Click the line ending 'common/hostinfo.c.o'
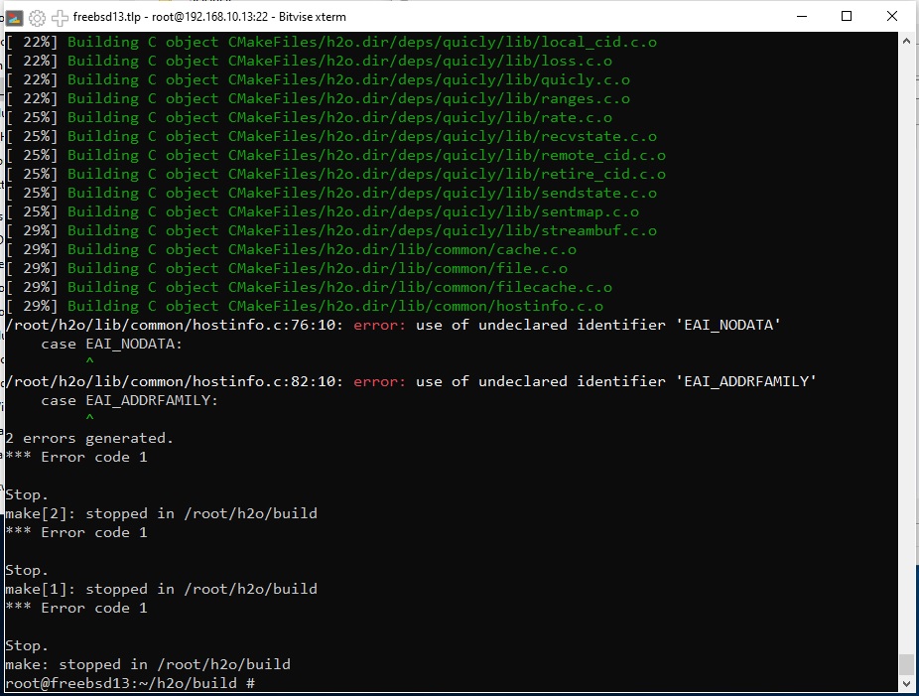The image size is (919, 696). [x=305, y=306]
